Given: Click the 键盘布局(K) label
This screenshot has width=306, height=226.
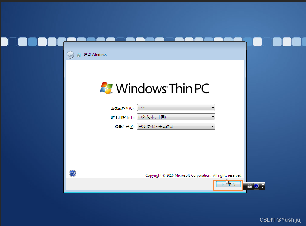Looking at the screenshot, I should pyautogui.click(x=124, y=127).
